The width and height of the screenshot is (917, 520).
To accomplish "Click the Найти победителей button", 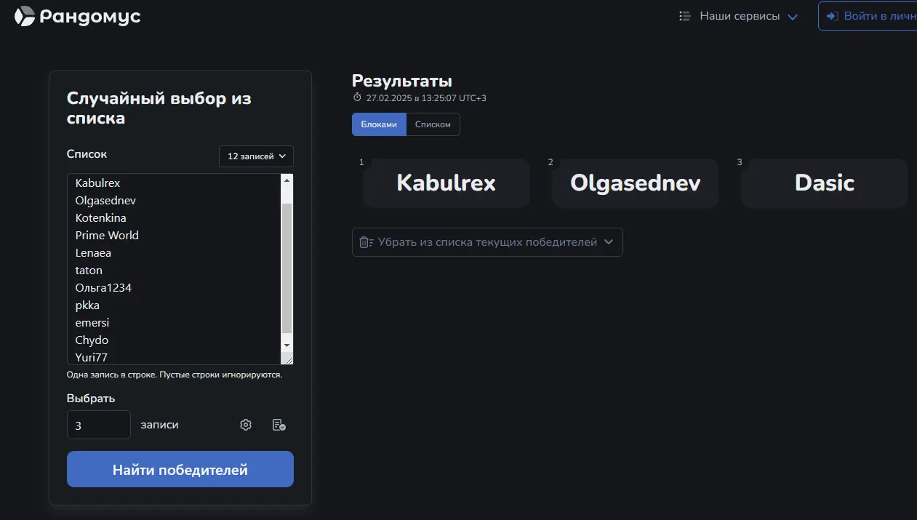I will pos(180,469).
